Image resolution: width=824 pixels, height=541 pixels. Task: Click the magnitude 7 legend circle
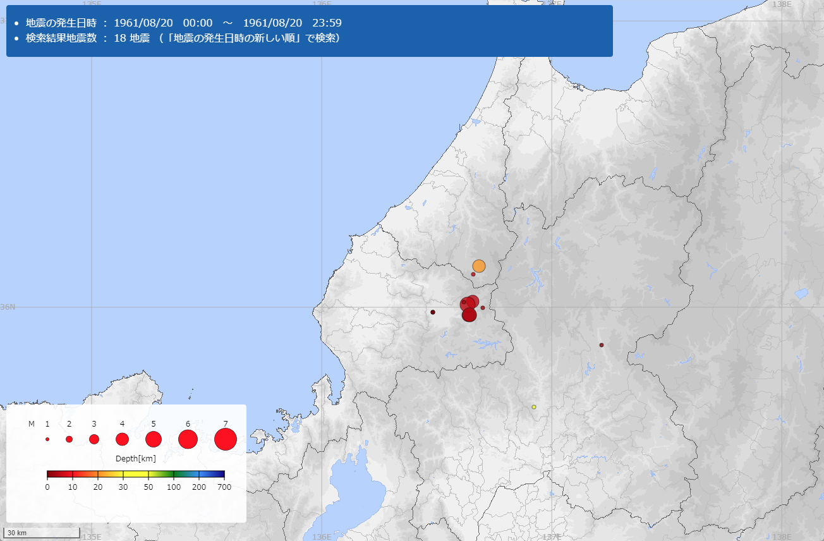pyautogui.click(x=226, y=439)
